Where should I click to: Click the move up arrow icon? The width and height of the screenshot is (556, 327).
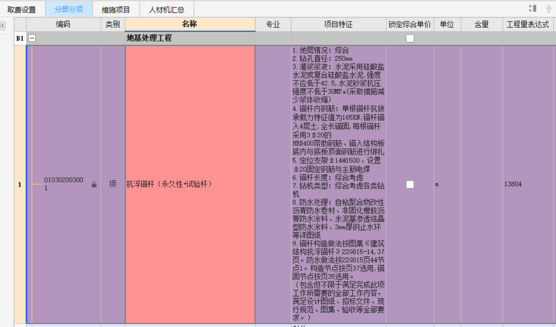click(x=548, y=8)
